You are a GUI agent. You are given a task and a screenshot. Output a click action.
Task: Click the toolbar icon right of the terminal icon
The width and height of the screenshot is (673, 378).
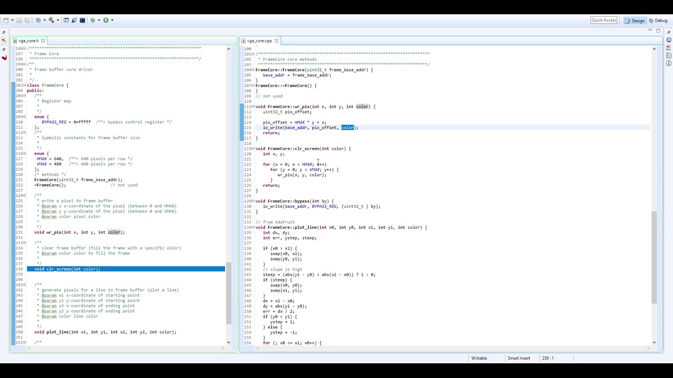click(74, 20)
